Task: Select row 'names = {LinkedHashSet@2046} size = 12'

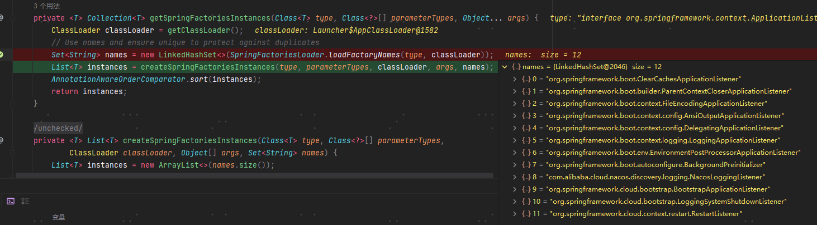Action: click(x=658, y=67)
